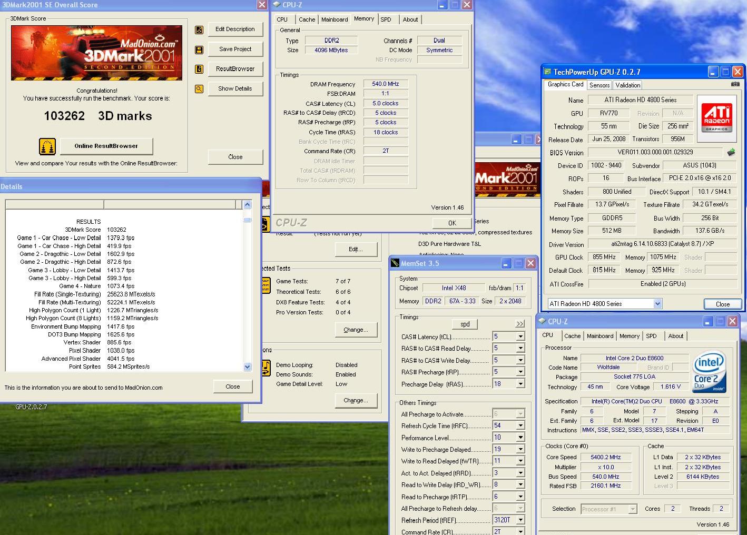Screen dimensions: 747x535
Task: Click the top CPU-Z title bar icon
Action: 277,5
